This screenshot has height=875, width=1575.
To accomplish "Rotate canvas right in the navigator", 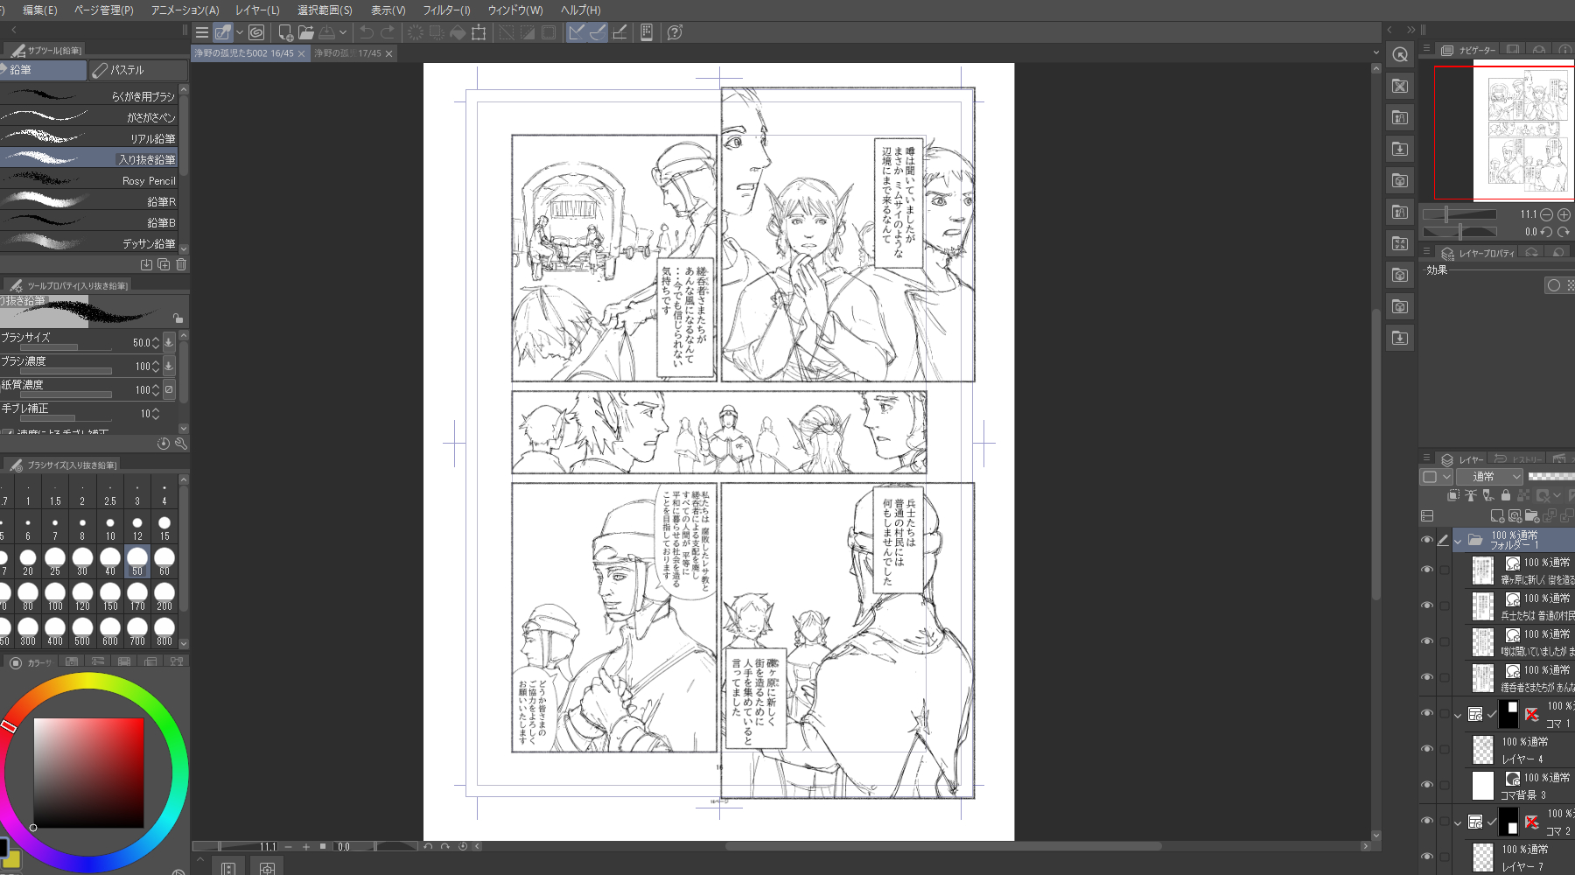I will pyautogui.click(x=1564, y=232).
